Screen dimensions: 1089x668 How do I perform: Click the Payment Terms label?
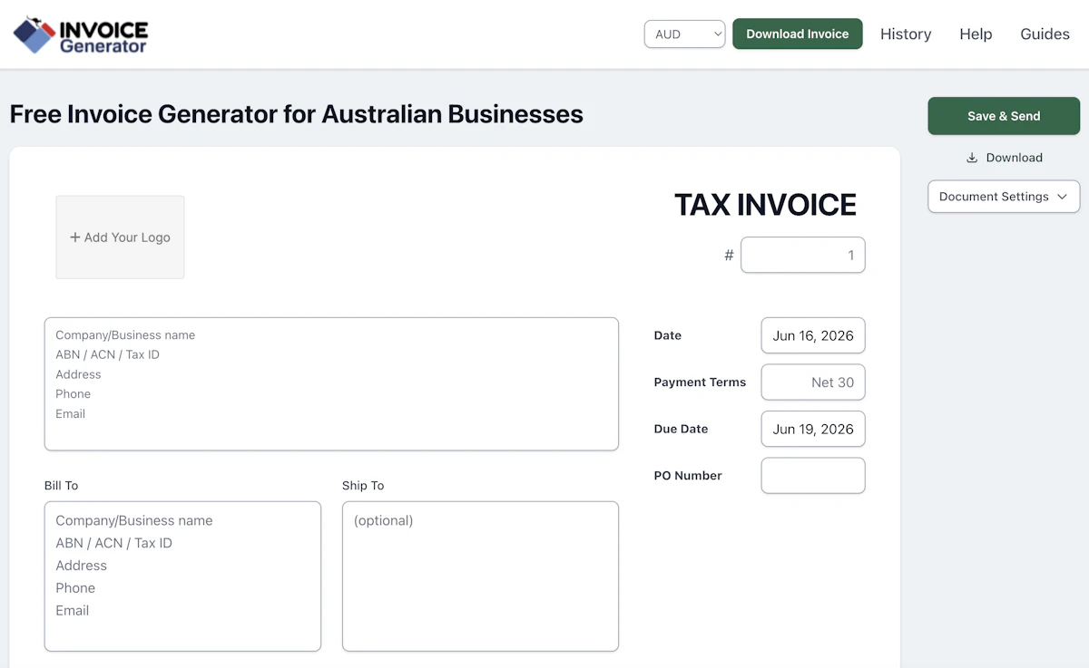tap(700, 382)
